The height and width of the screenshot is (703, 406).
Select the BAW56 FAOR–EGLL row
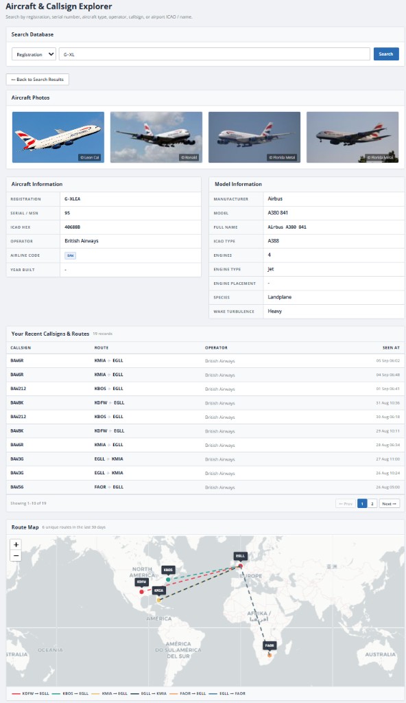[x=205, y=487]
